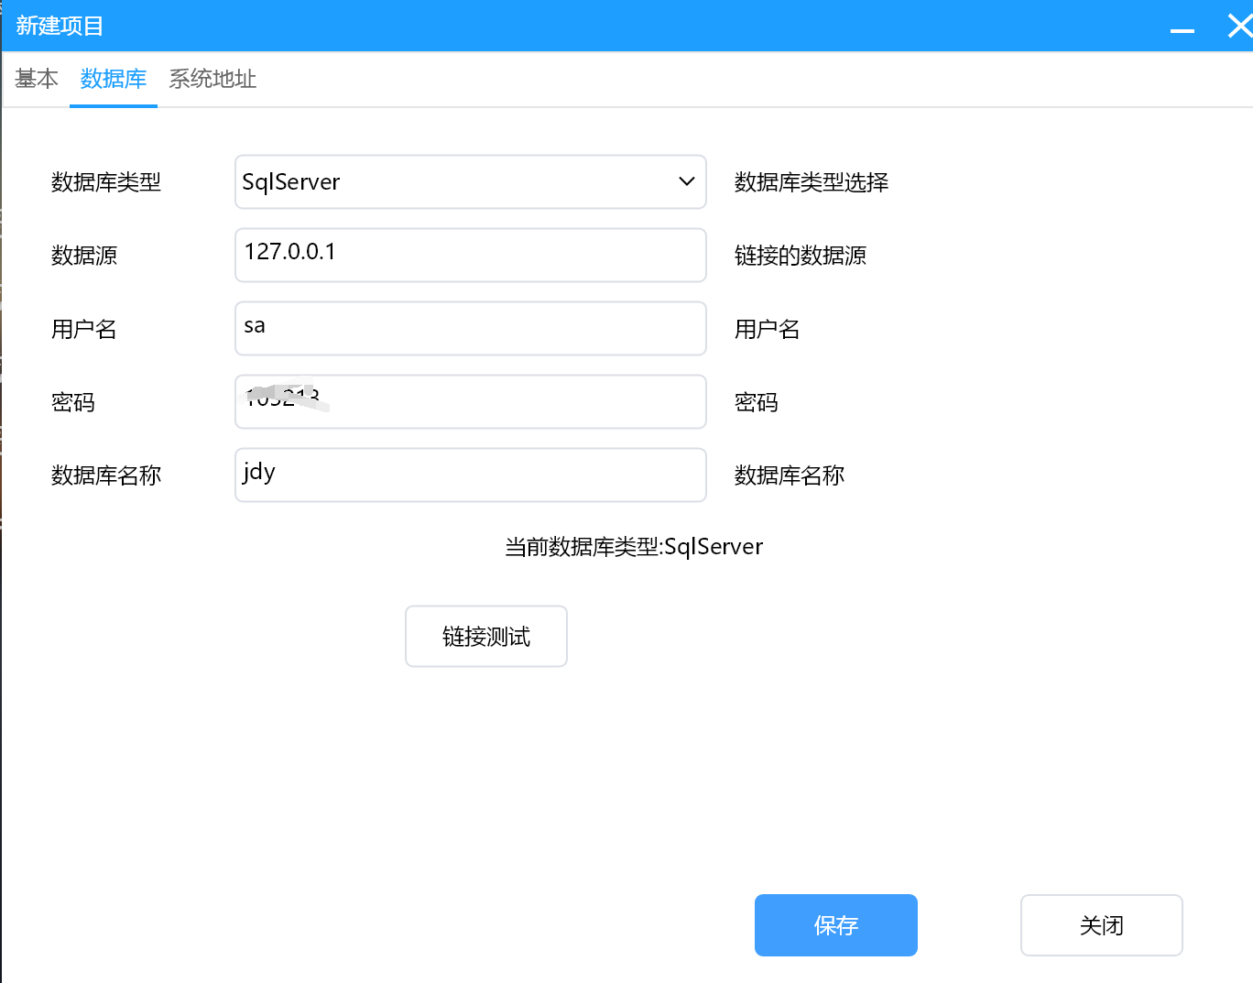This screenshot has height=983, width=1253.
Task: Minimize the 新建项目 window
Action: click(1182, 27)
